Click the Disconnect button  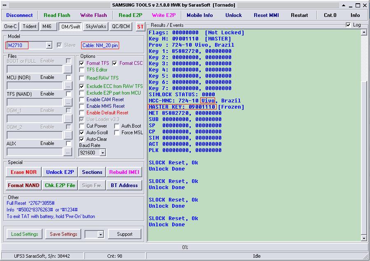coord(19,15)
